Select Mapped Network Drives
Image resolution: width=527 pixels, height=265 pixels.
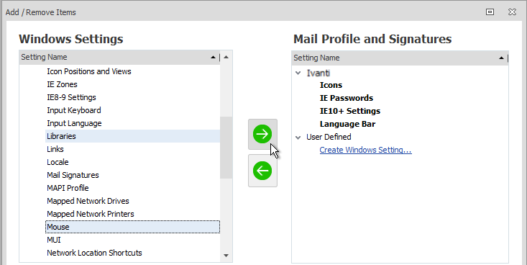(x=88, y=201)
